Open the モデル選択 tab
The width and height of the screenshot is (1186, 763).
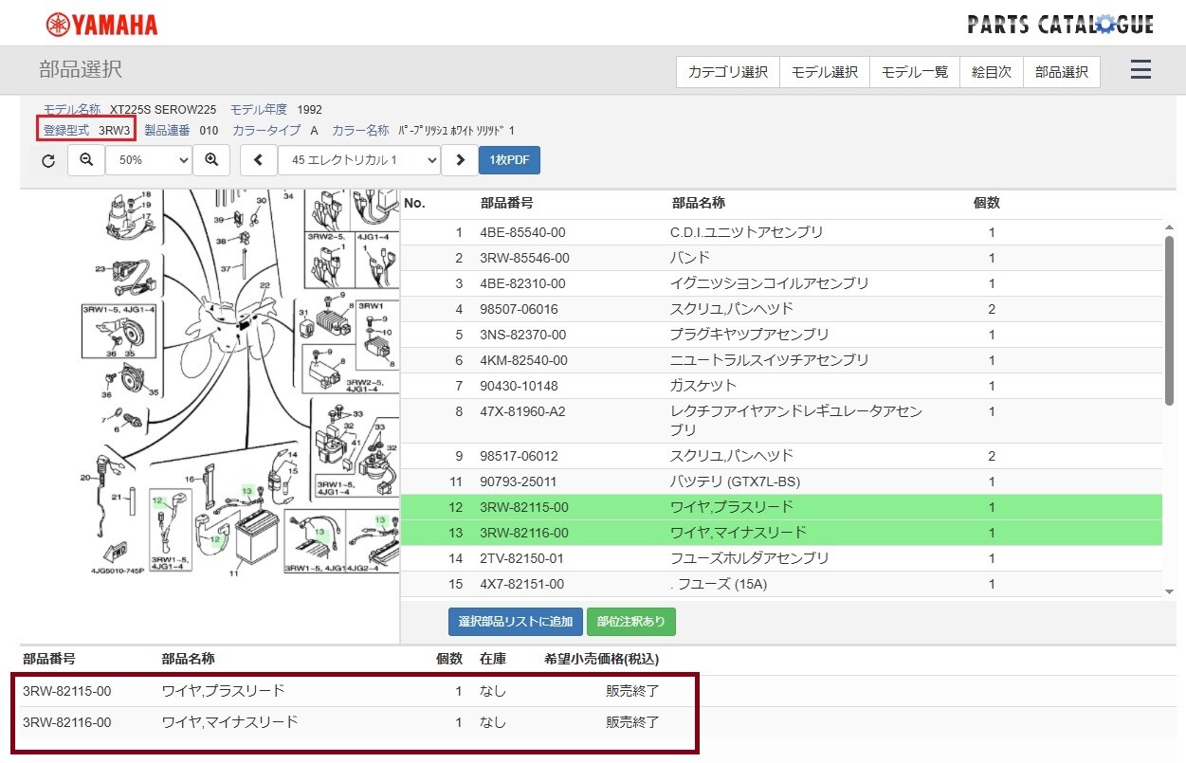coord(825,72)
